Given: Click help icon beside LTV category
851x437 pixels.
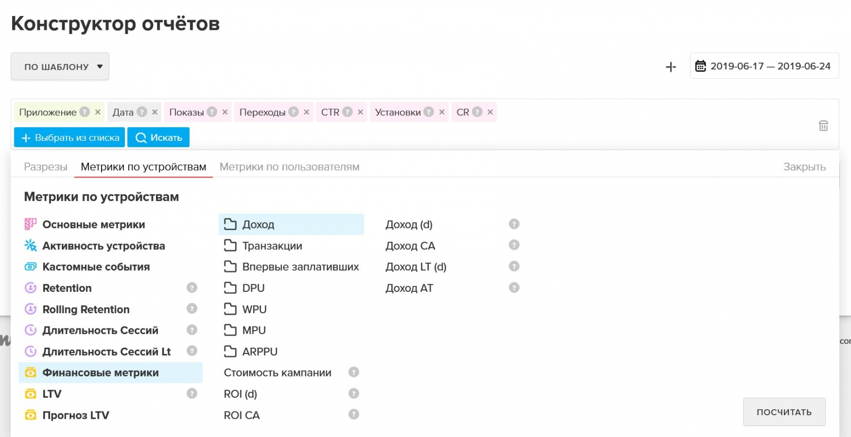Looking at the screenshot, I should click(192, 393).
